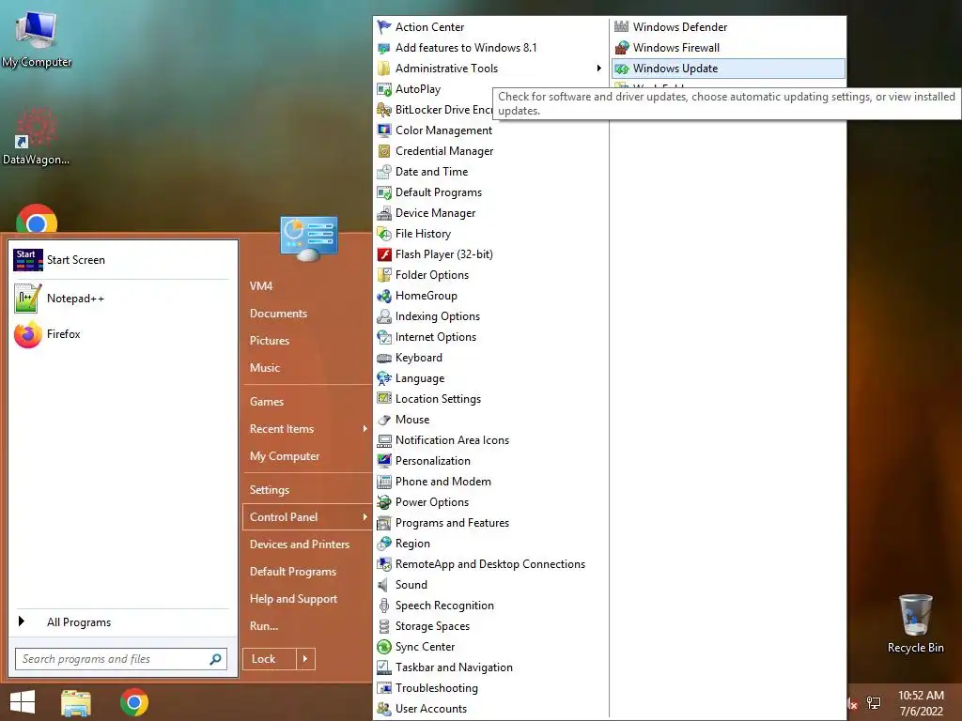The width and height of the screenshot is (962, 721).
Task: Open Color Management monitor icon
Action: 384,130
